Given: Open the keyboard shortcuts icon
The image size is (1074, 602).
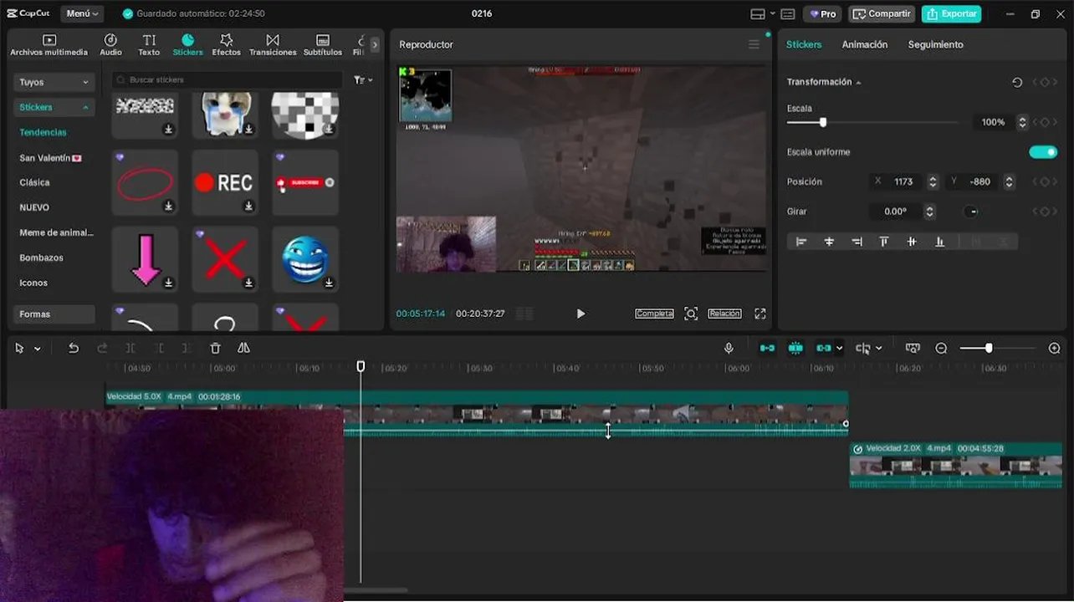Looking at the screenshot, I should pos(788,13).
